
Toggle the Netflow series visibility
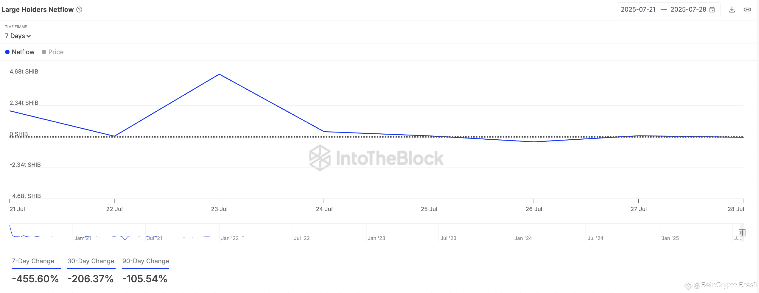click(x=20, y=52)
